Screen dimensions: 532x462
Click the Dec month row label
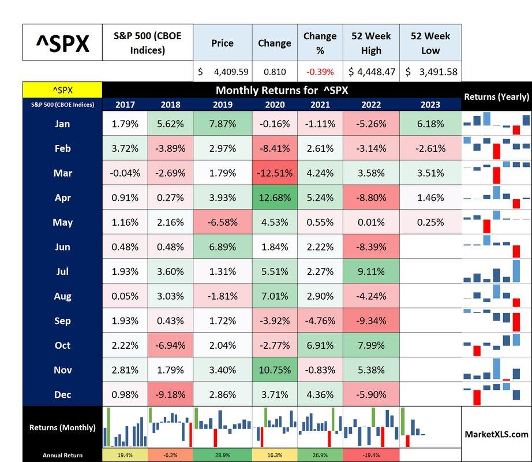(62, 394)
